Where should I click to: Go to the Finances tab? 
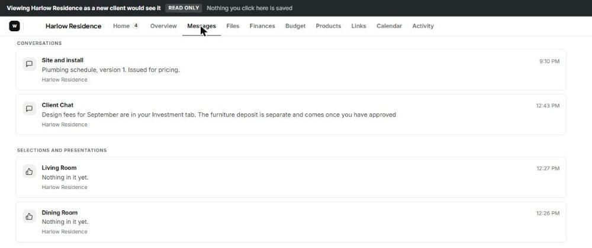click(262, 26)
